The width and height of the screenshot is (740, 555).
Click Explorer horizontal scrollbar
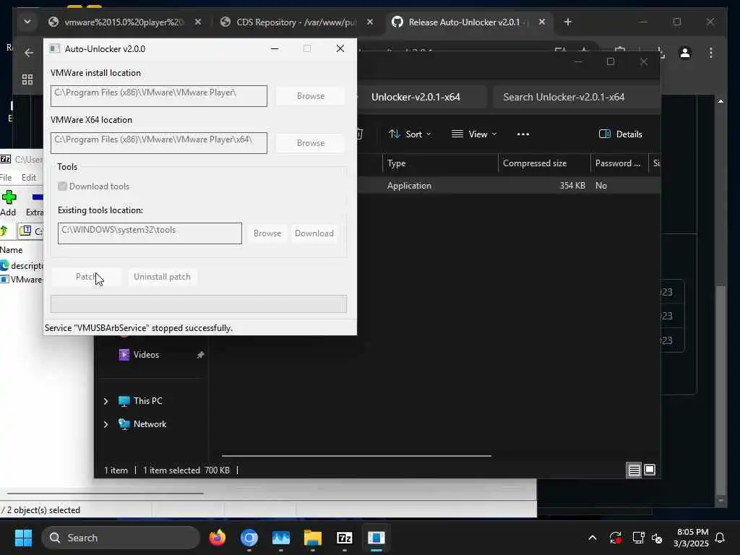click(x=356, y=456)
